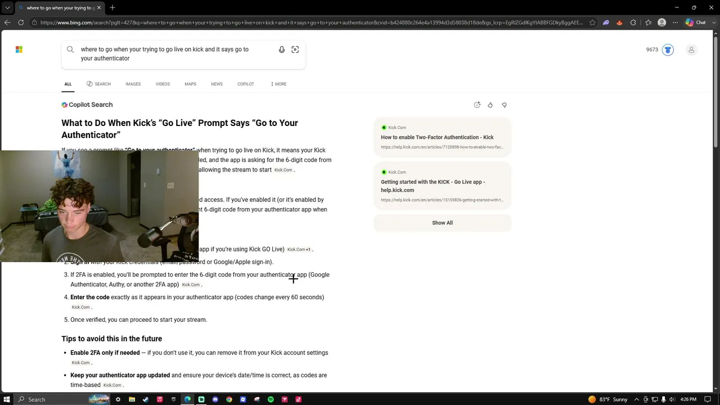Reload the current page
The height and width of the screenshot is (405, 720).
(21, 22)
